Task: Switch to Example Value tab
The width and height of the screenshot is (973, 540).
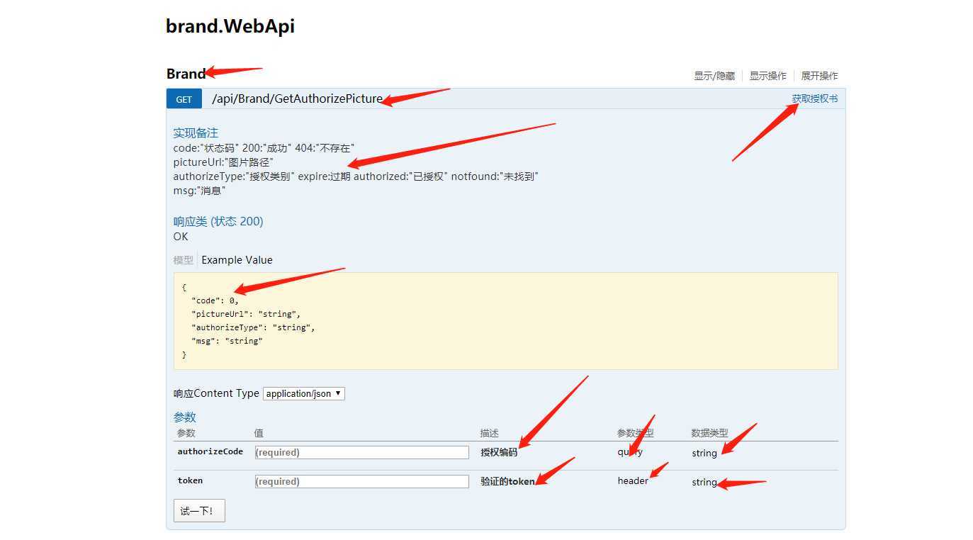Action: coord(237,260)
